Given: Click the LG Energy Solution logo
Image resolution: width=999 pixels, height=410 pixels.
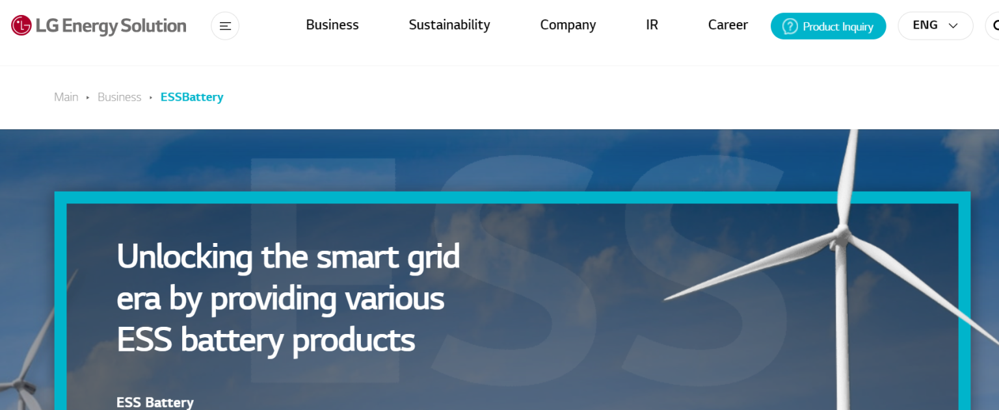Looking at the screenshot, I should 99,26.
